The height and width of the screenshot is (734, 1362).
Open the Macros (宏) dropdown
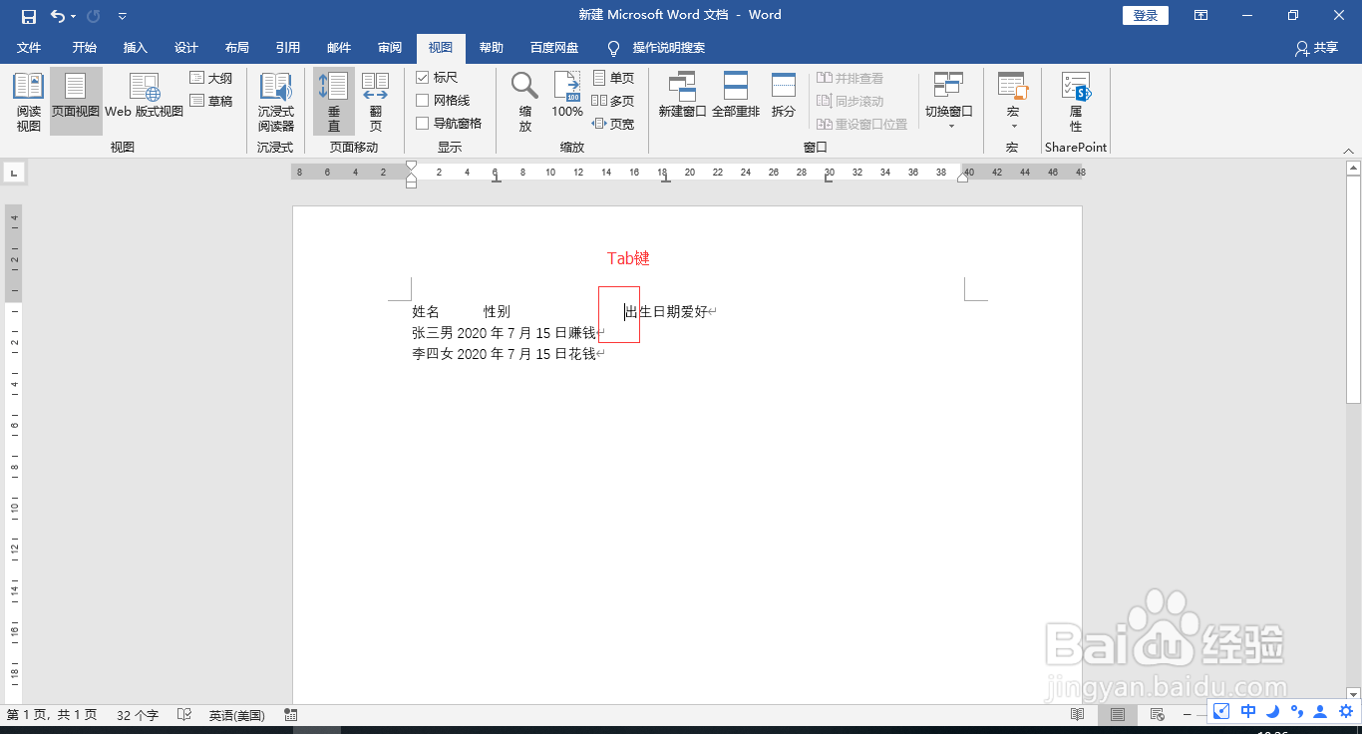[x=1012, y=102]
